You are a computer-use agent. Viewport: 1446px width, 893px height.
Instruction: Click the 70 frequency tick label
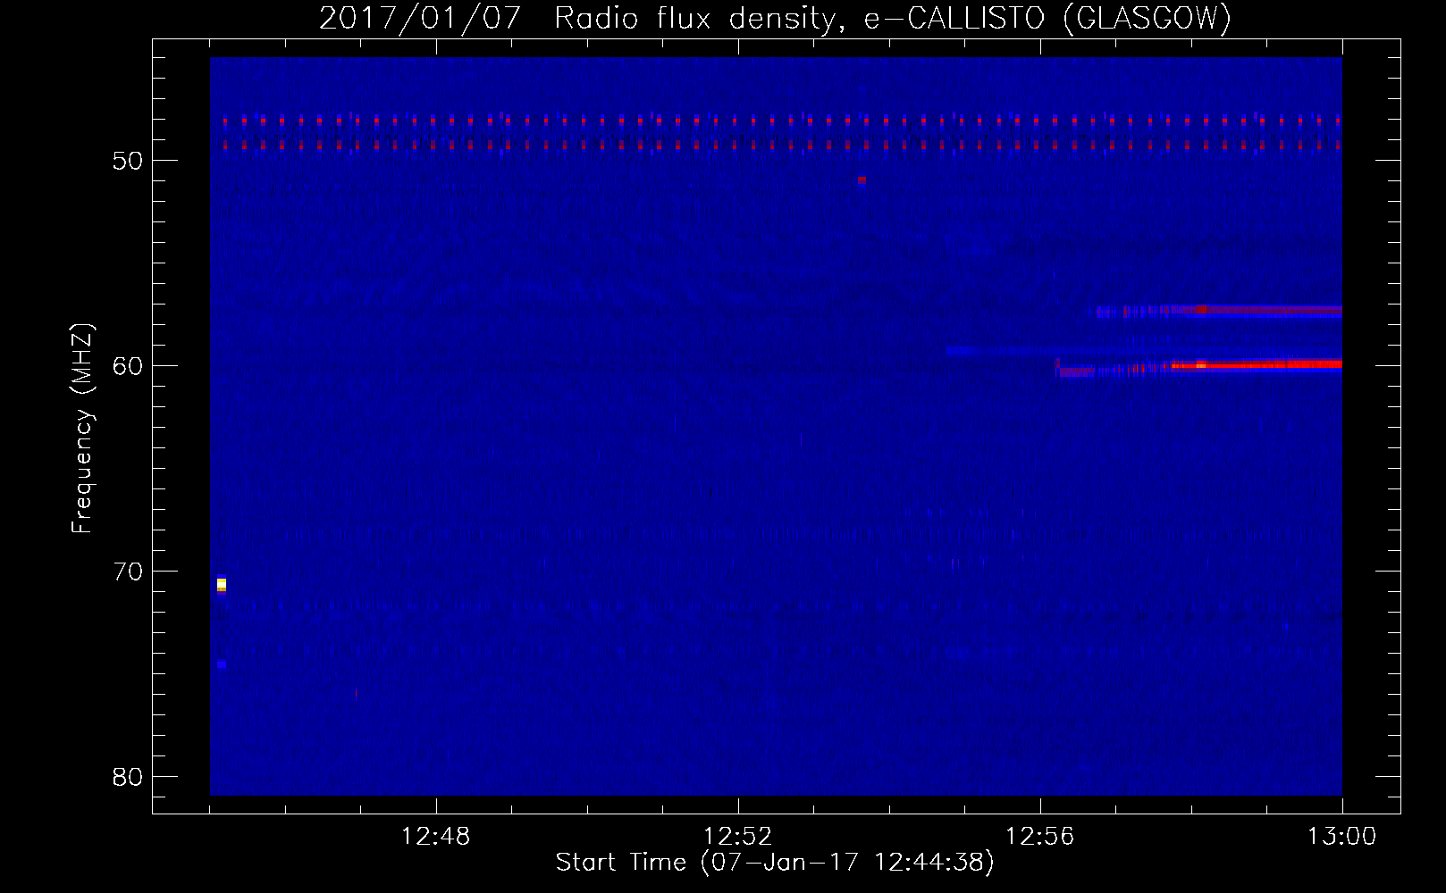(x=128, y=572)
